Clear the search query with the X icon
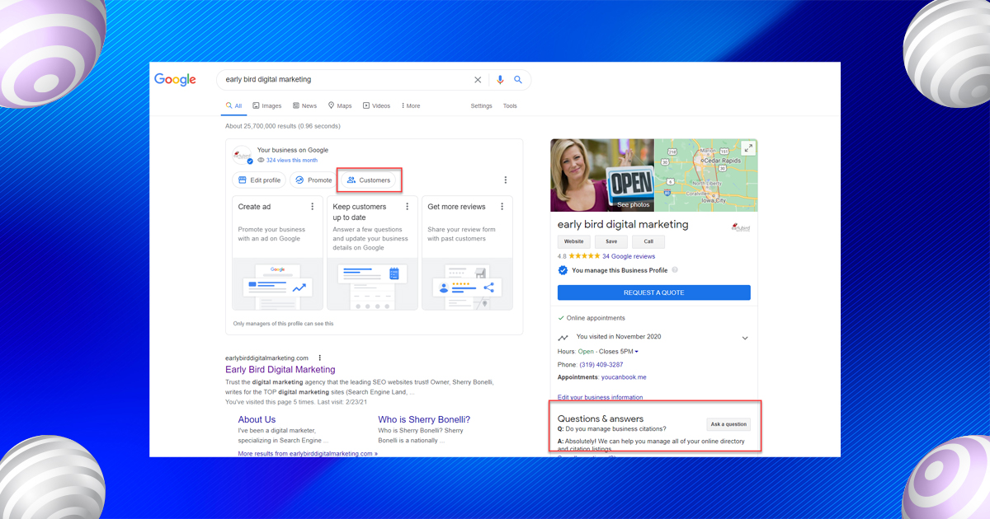Viewport: 990px width, 519px height. pos(478,80)
